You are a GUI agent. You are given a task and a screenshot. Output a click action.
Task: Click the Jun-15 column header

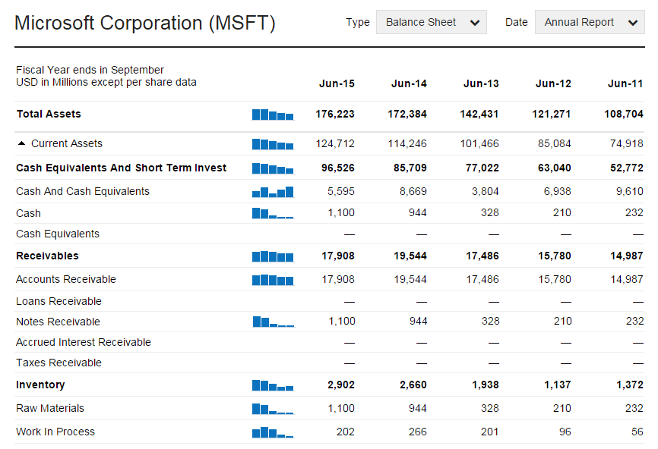coord(337,83)
